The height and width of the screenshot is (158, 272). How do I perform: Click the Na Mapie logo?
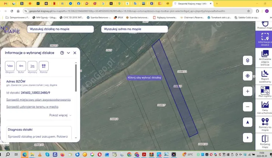coord(11,30)
